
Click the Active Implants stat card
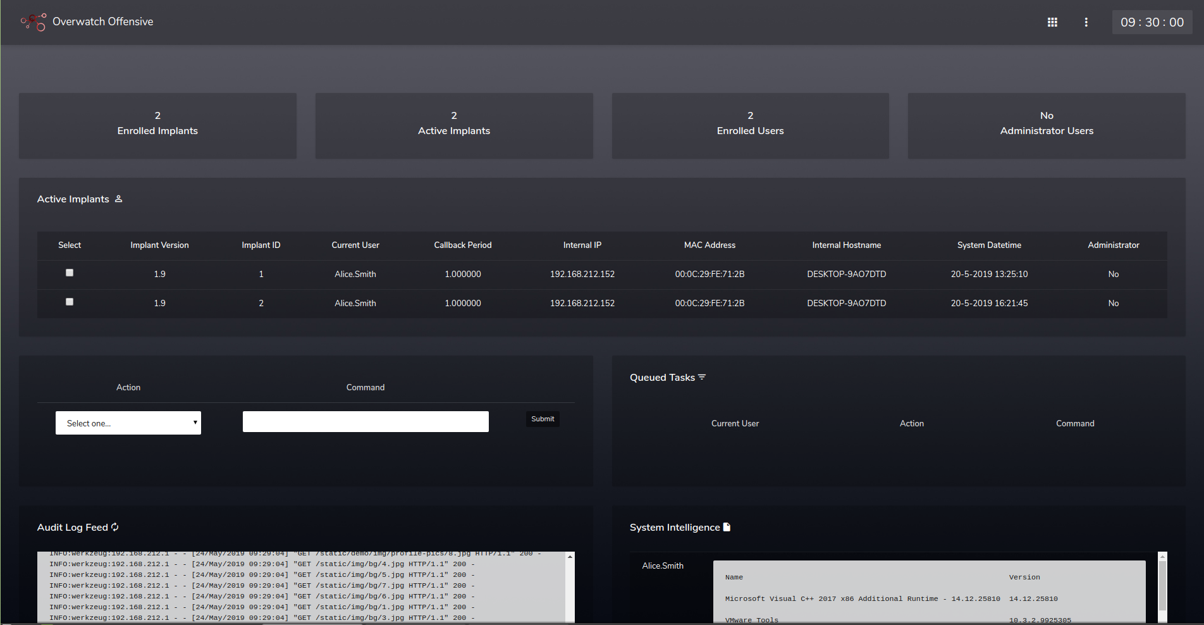pos(454,126)
